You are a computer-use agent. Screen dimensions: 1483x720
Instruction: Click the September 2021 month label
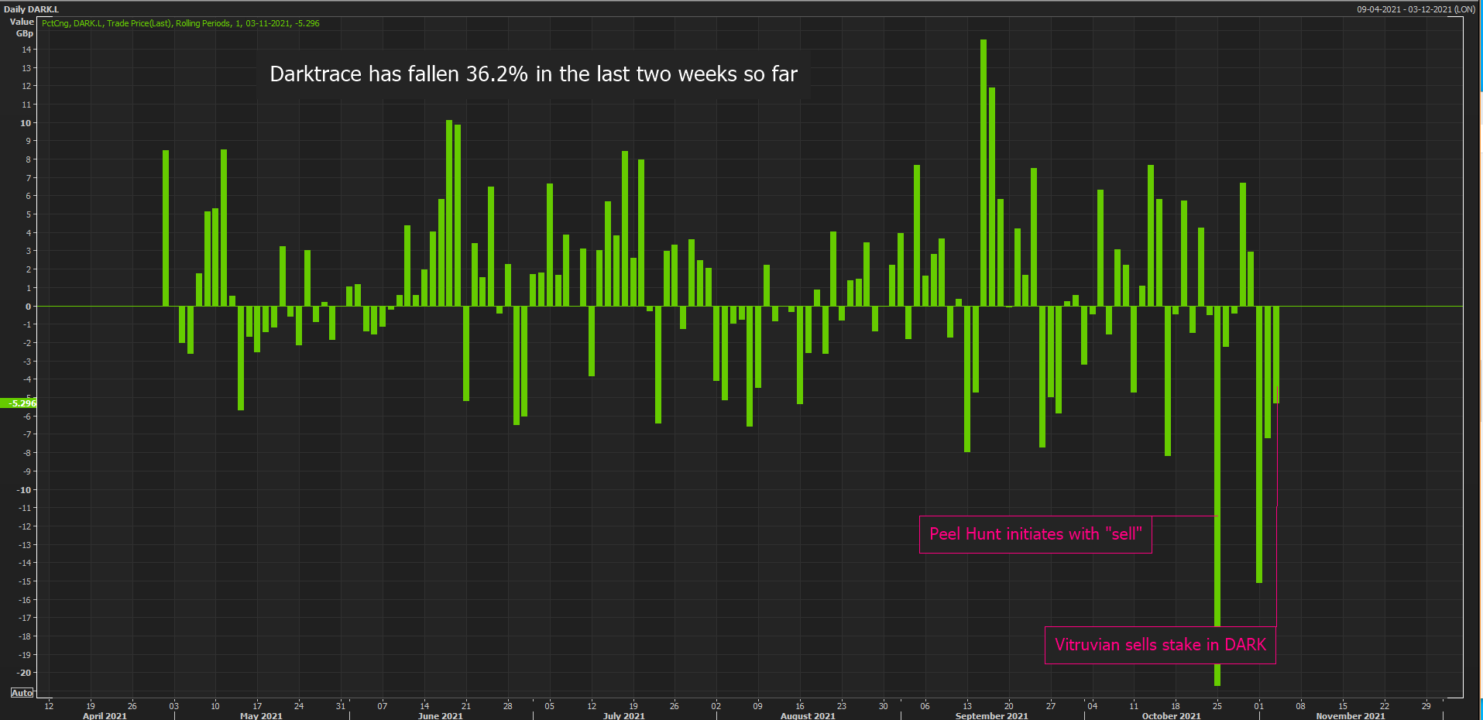(991, 715)
